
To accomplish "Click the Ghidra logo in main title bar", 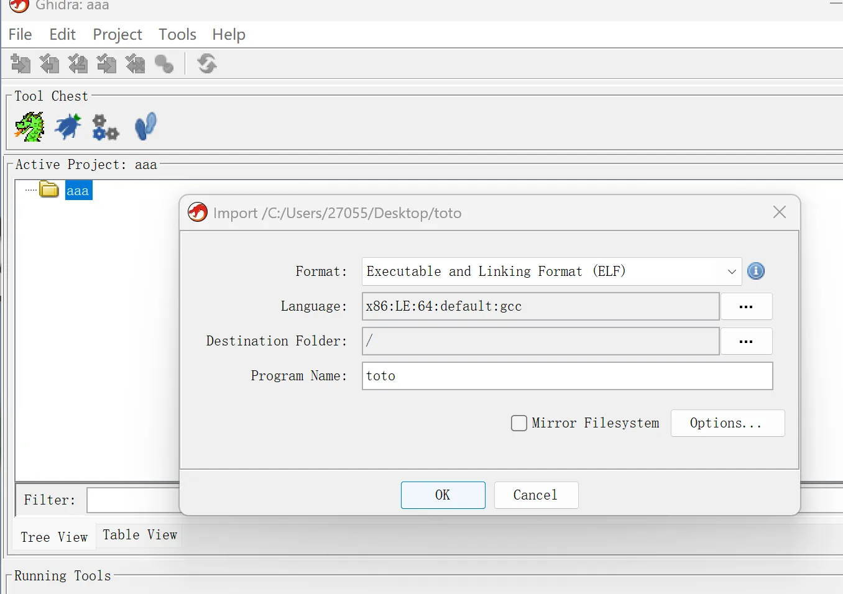I will 19,6.
